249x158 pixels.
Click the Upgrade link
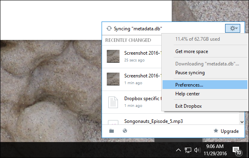229,131
